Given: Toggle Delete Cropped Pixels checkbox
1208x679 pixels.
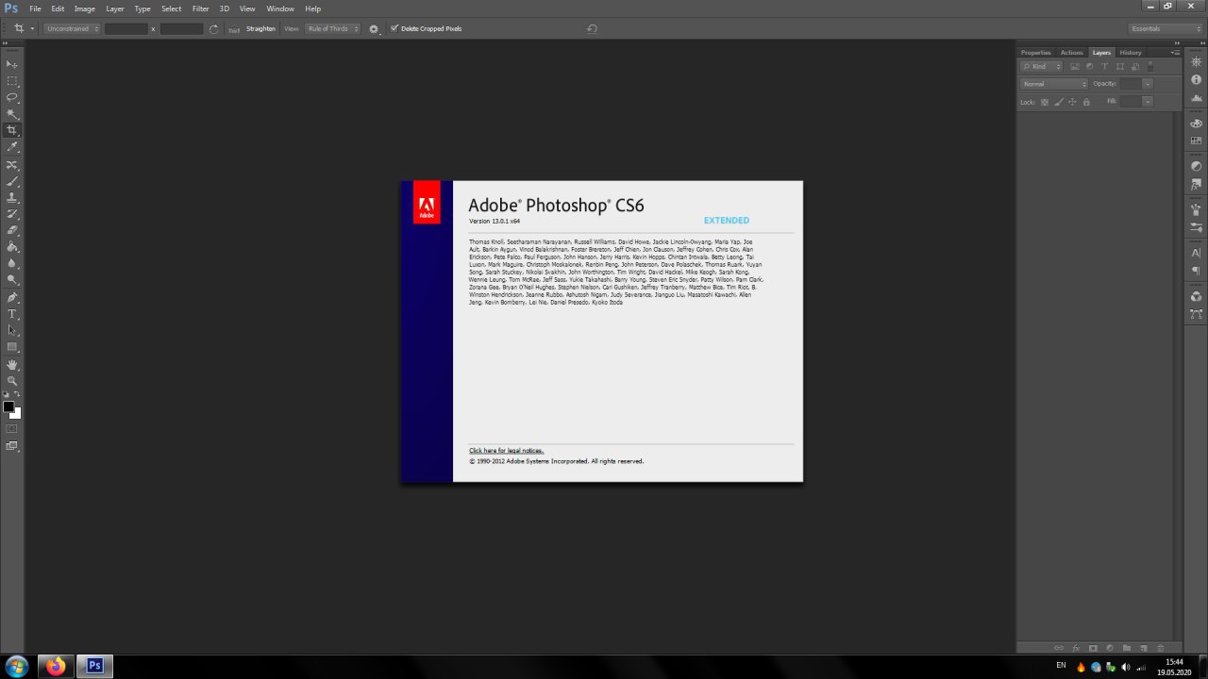Looking at the screenshot, I should [394, 28].
